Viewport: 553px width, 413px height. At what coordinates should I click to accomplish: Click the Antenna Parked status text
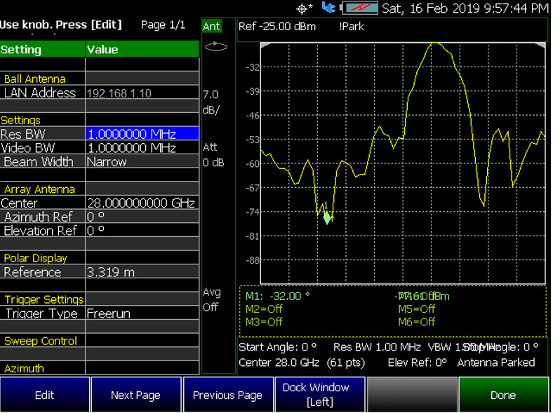pyautogui.click(x=496, y=363)
